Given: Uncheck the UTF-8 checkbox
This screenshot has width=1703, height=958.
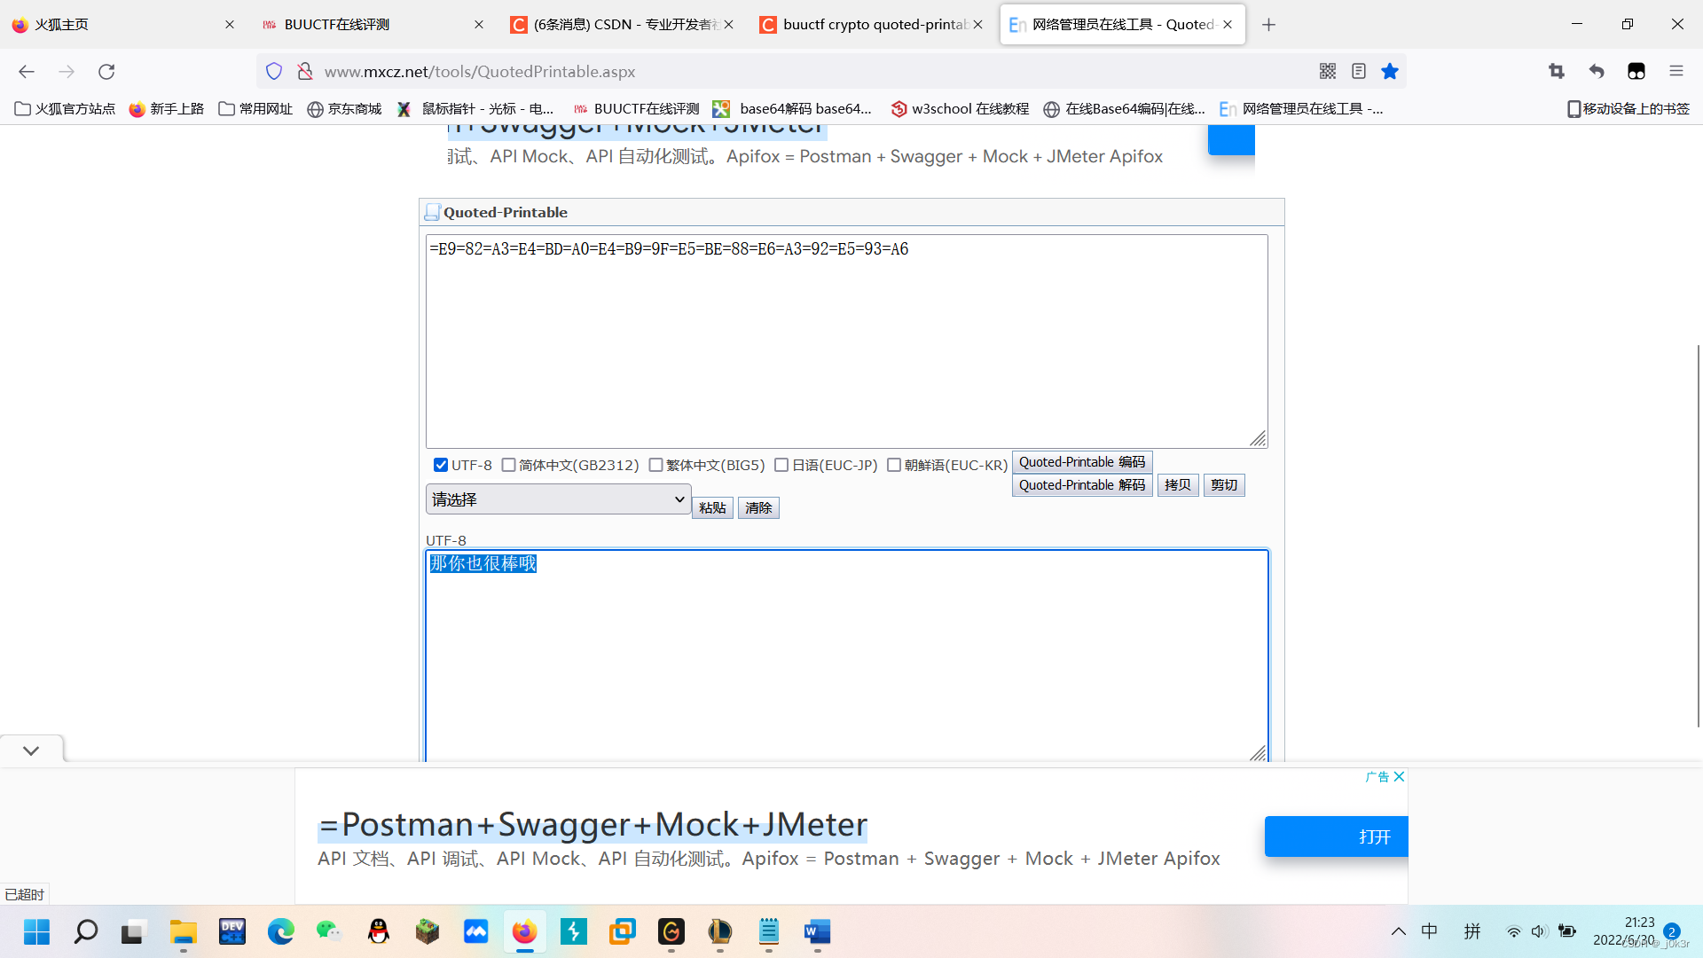Looking at the screenshot, I should coord(441,465).
